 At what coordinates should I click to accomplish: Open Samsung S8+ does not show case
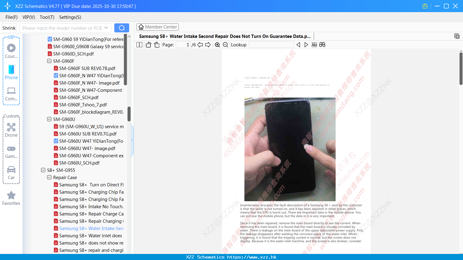click(x=88, y=243)
